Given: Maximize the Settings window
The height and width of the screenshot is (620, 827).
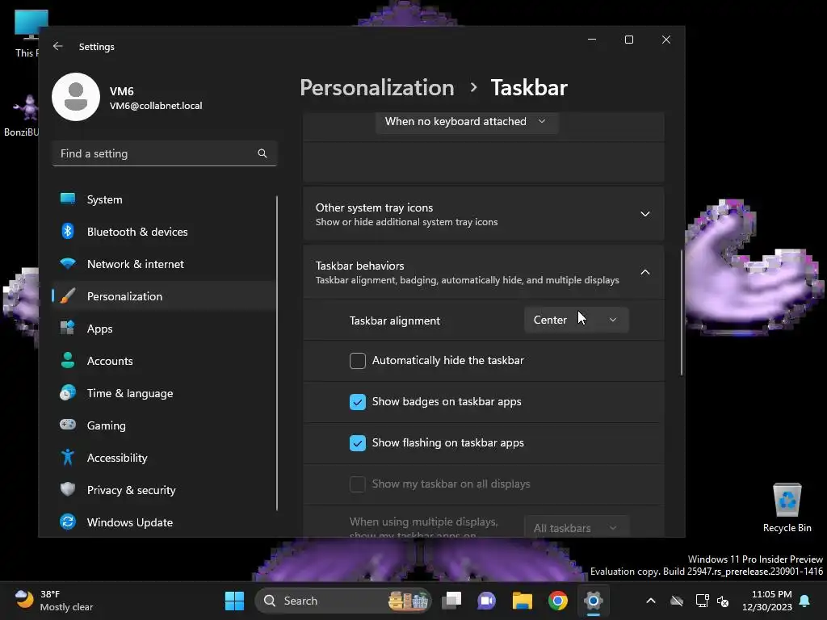Looking at the screenshot, I should point(628,40).
